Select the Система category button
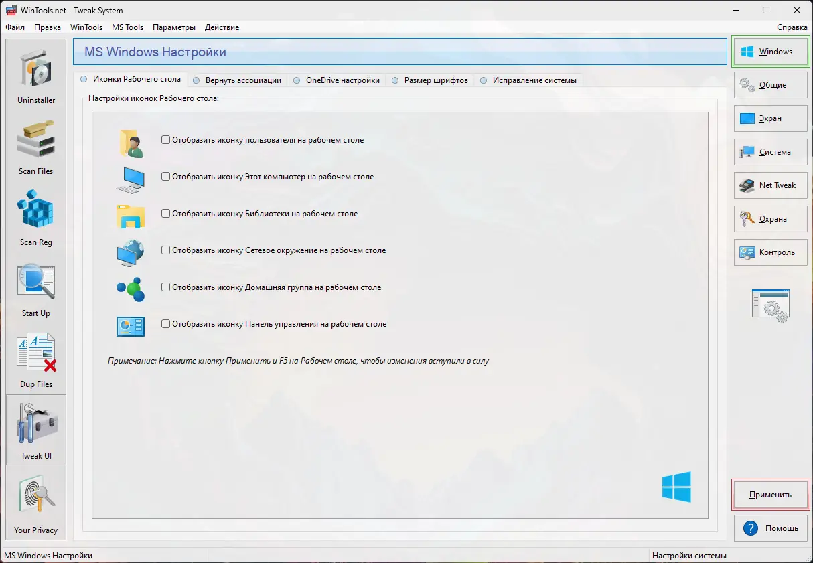This screenshot has height=563, width=813. pos(770,152)
